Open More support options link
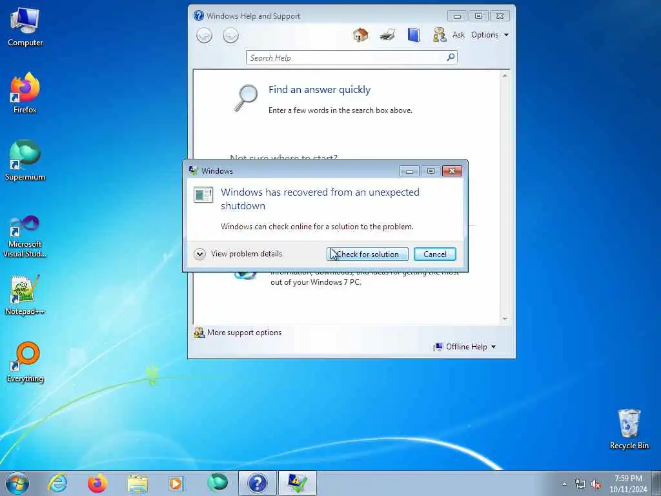The width and height of the screenshot is (661, 496). coord(244,333)
